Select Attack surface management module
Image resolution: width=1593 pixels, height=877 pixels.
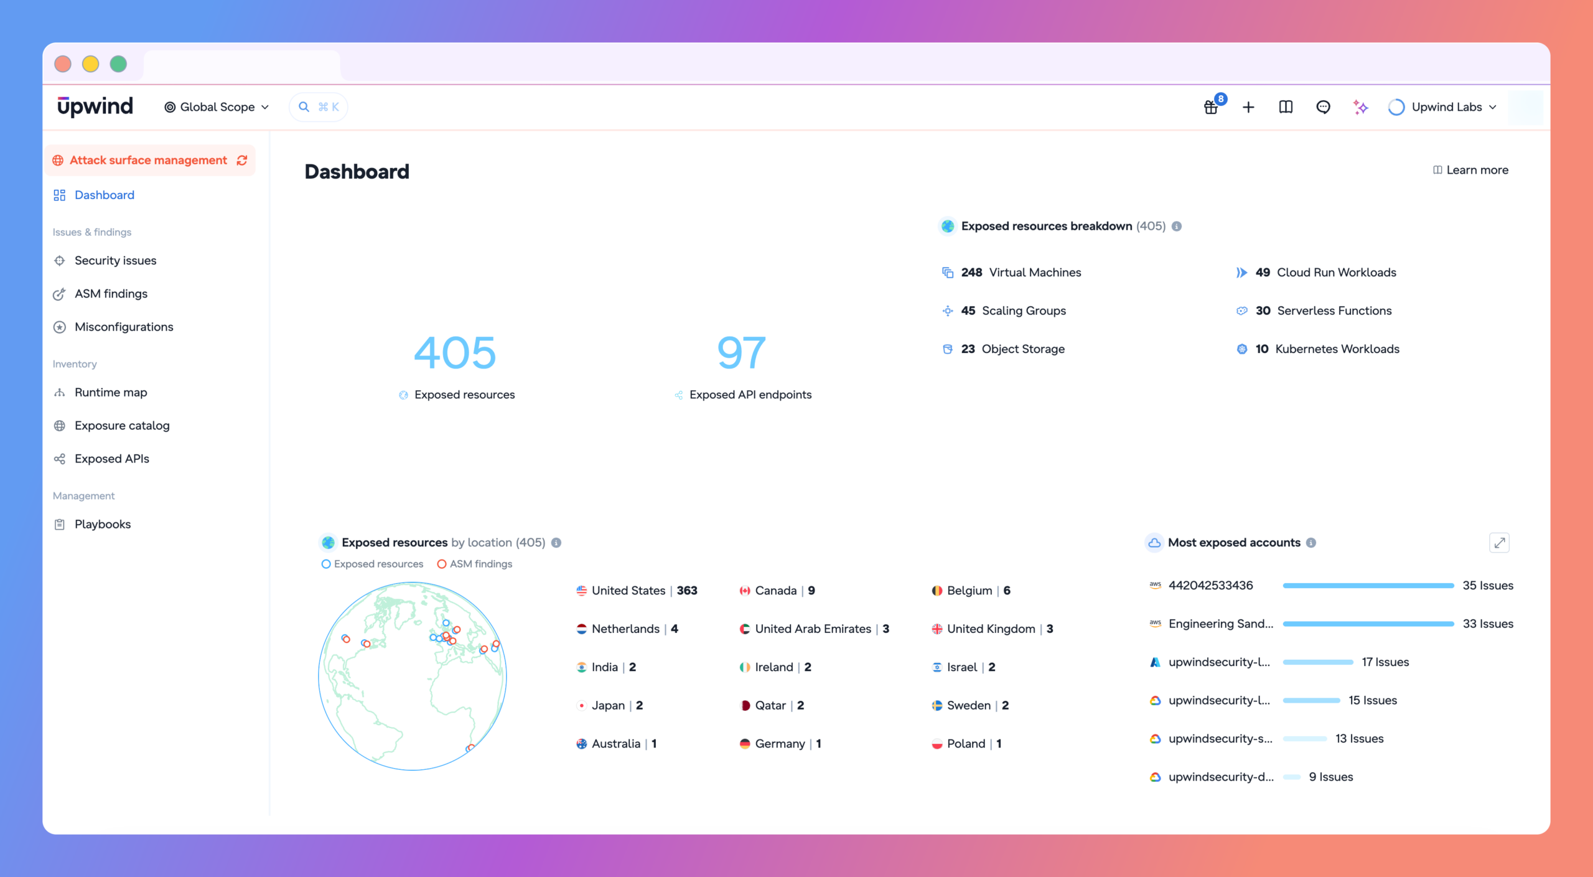pyautogui.click(x=150, y=161)
